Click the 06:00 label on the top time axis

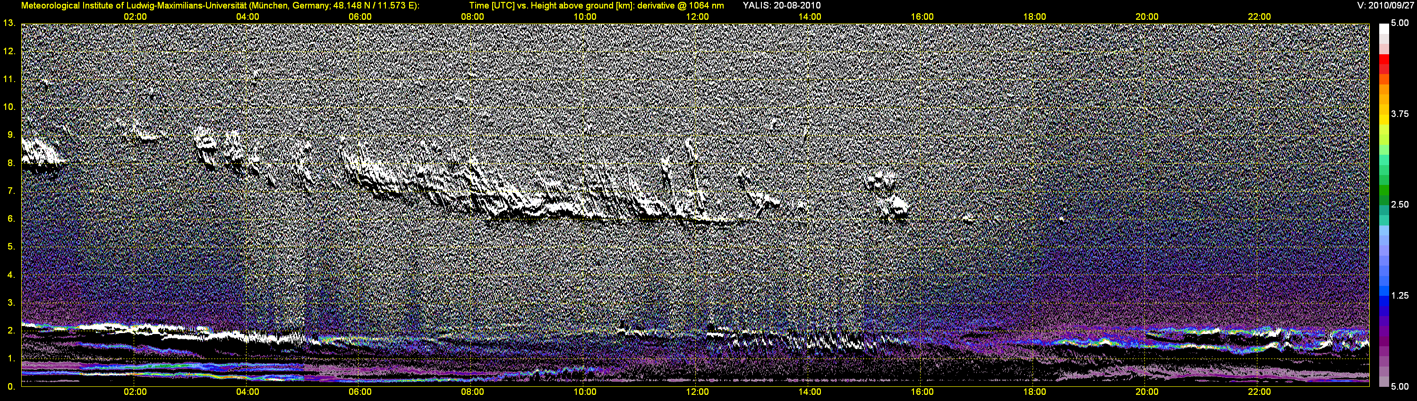coord(360,17)
